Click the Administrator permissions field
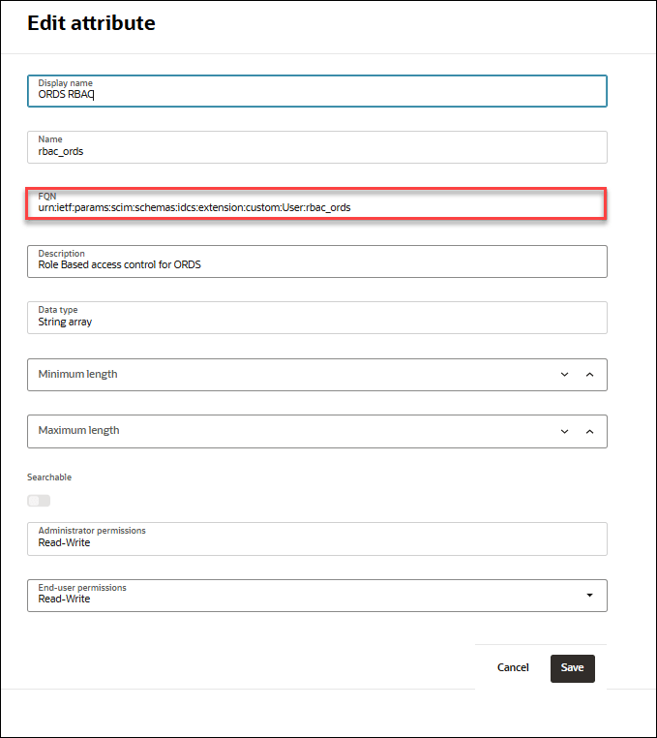 [316, 541]
